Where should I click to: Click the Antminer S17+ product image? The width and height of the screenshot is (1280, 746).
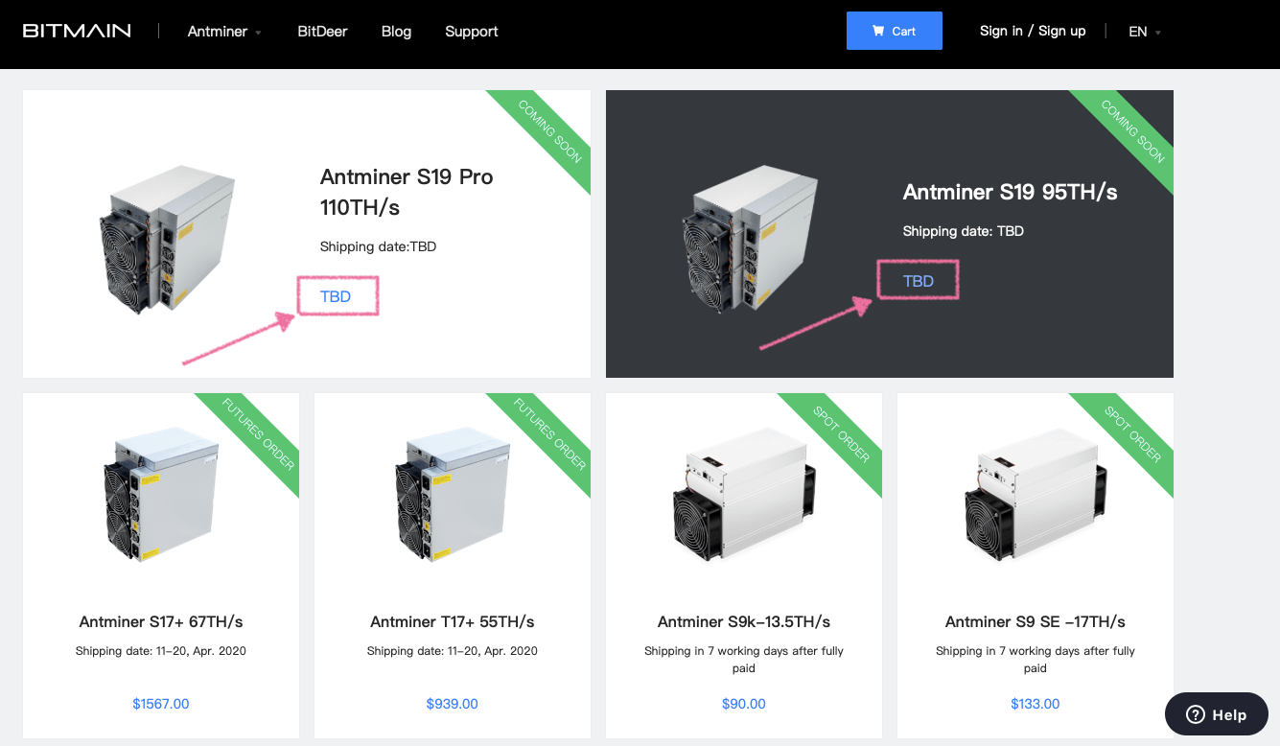(161, 495)
